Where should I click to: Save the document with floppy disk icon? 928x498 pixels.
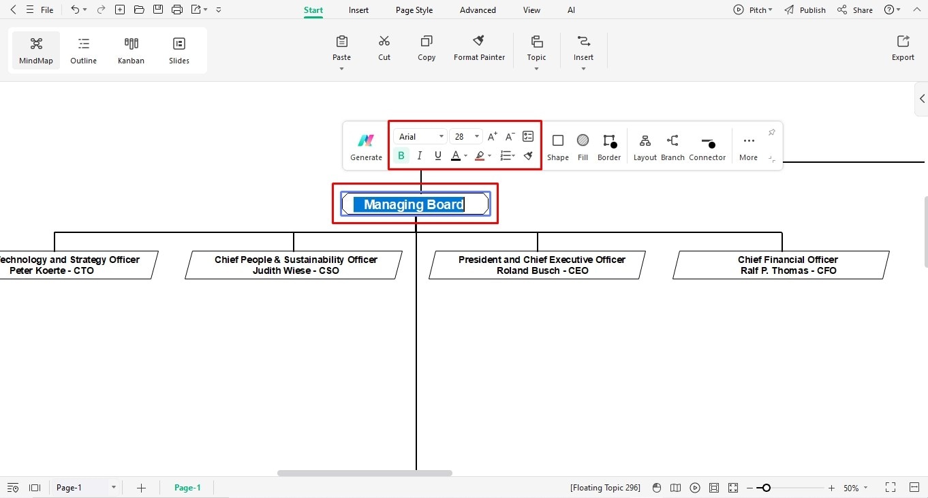click(158, 10)
